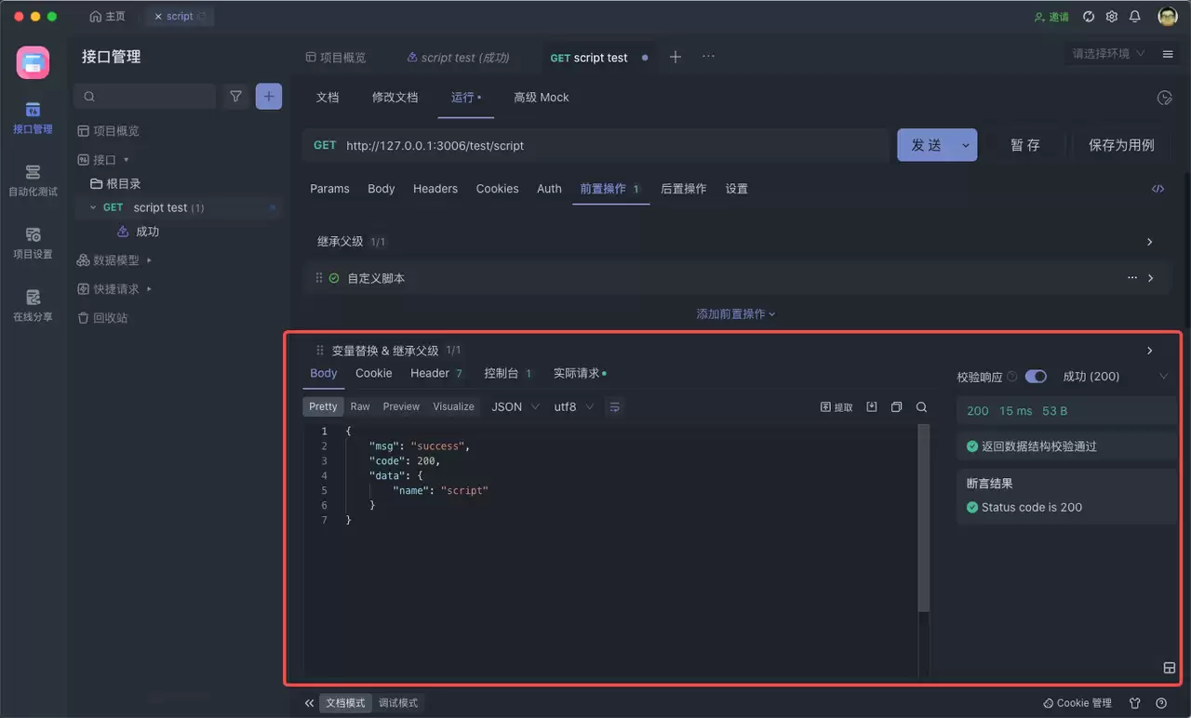Image resolution: width=1191 pixels, height=718 pixels.
Task: Expand the 快捷请求 section
Action: [149, 289]
